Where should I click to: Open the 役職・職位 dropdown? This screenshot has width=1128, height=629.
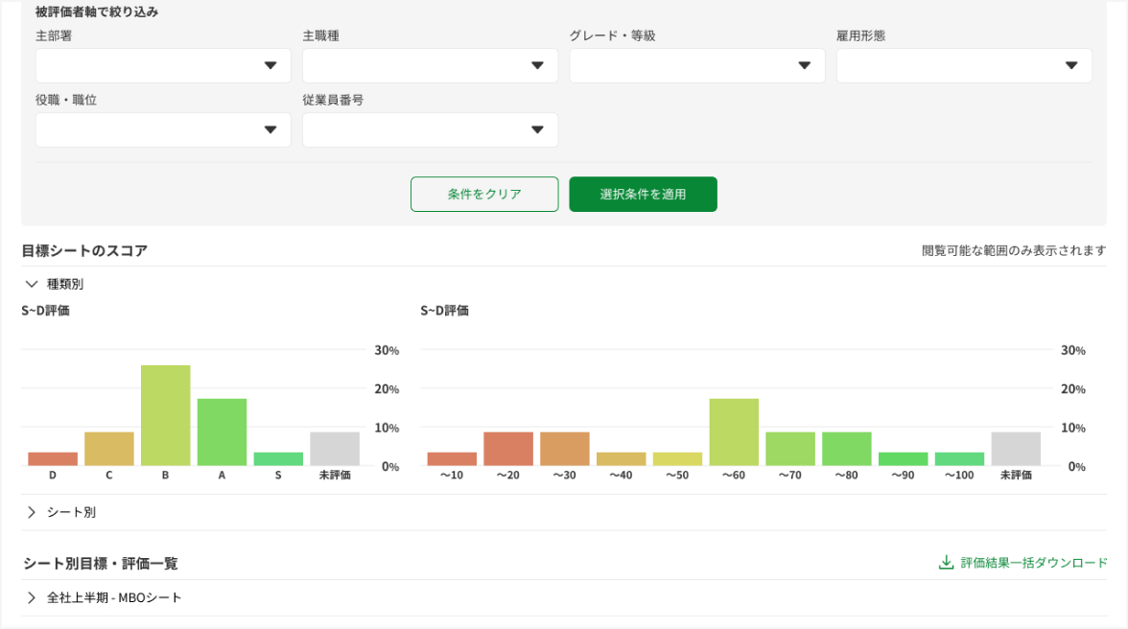click(163, 130)
